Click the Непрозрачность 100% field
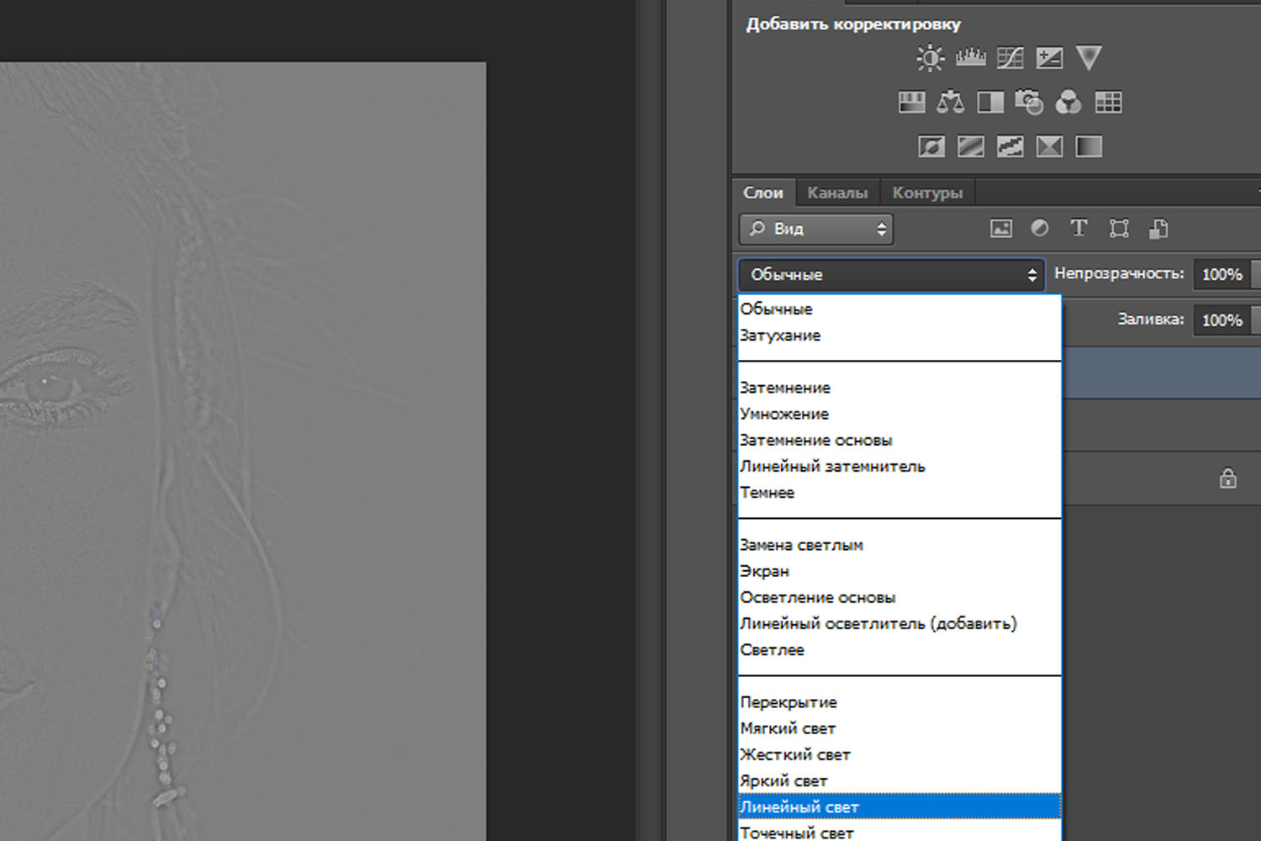 click(x=1221, y=275)
